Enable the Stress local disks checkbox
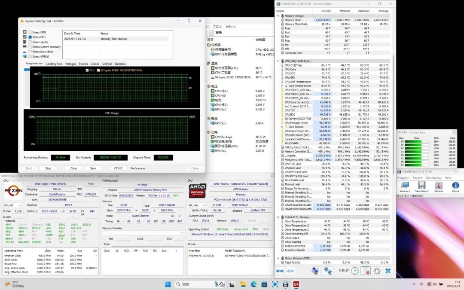The width and height of the screenshot is (464, 290). click(x=30, y=52)
